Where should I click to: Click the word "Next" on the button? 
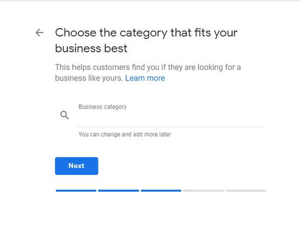coord(76,166)
